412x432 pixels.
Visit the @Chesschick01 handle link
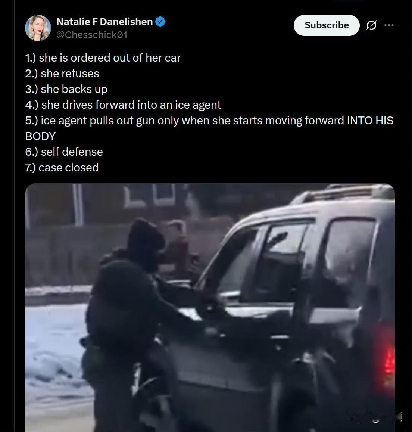click(x=92, y=35)
